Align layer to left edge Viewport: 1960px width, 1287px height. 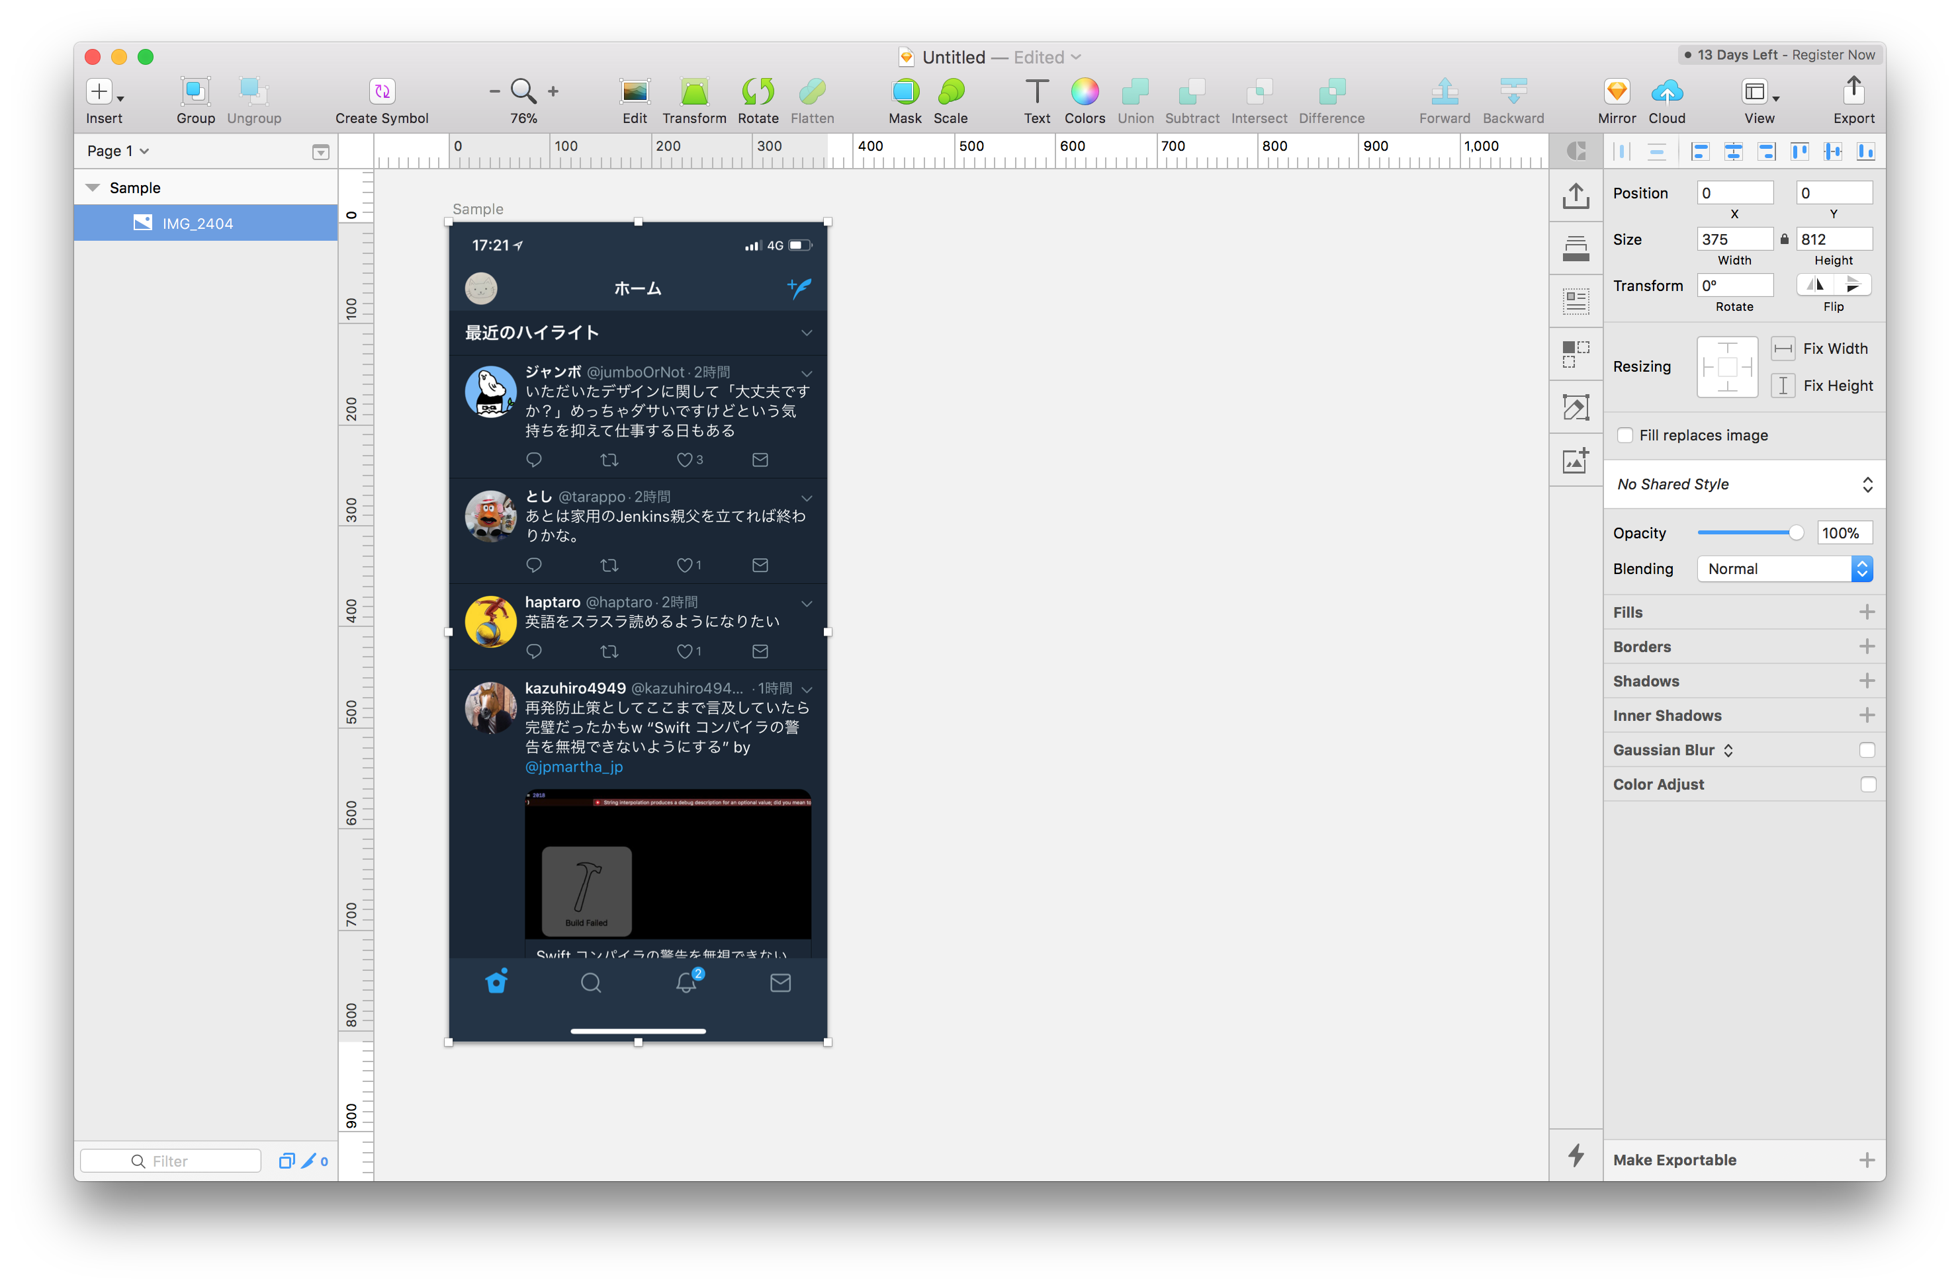click(1700, 151)
